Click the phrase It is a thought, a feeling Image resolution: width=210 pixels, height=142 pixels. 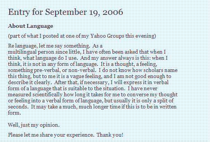click(129, 64)
